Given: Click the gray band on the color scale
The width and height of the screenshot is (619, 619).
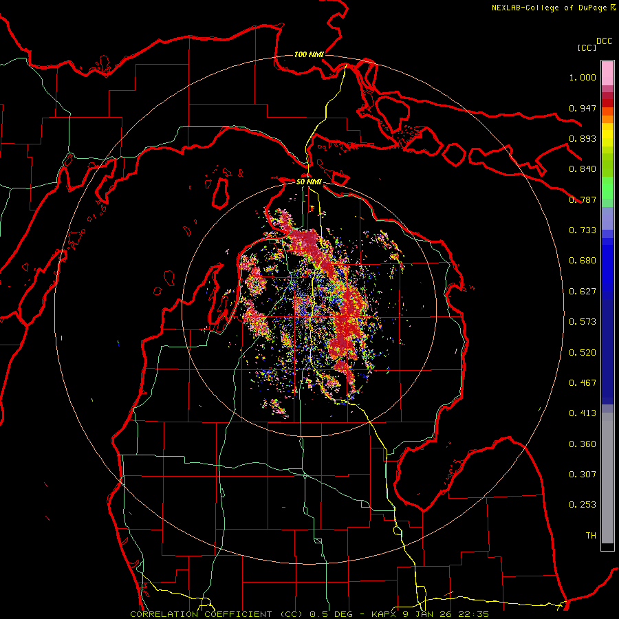Looking at the screenshot, I should (607, 478).
